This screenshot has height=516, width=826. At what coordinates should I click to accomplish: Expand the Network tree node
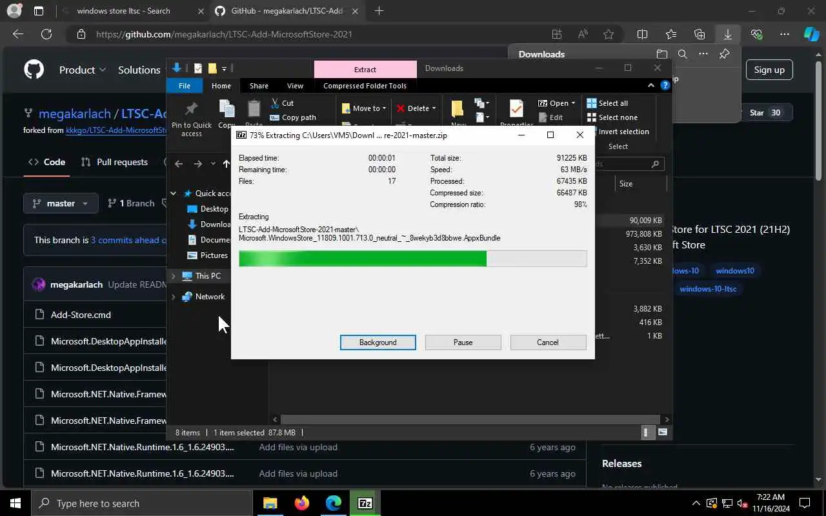173,297
